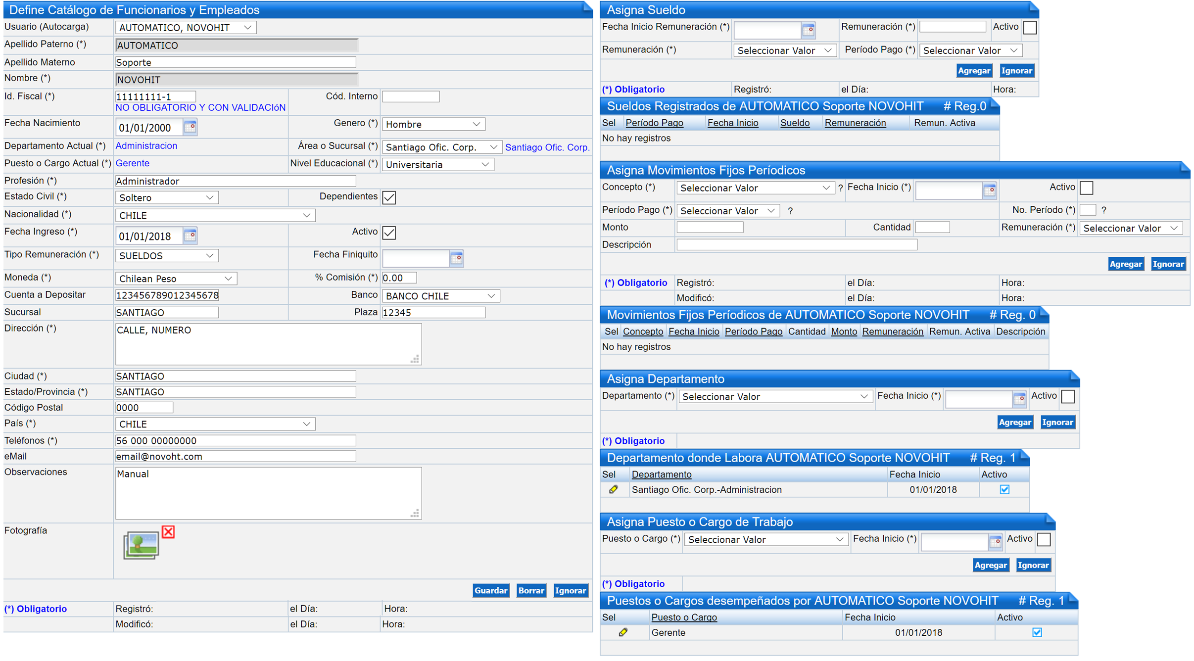Viewport: 1194px width, 661px height.
Task: Click the Guardar button
Action: point(490,590)
